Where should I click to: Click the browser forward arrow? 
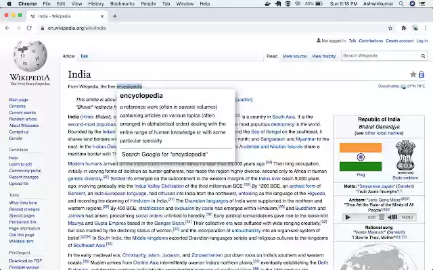(18, 28)
